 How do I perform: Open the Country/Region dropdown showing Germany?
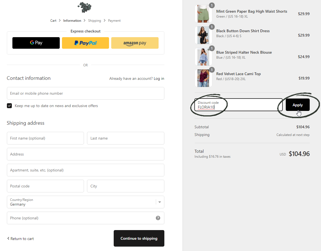point(86,202)
